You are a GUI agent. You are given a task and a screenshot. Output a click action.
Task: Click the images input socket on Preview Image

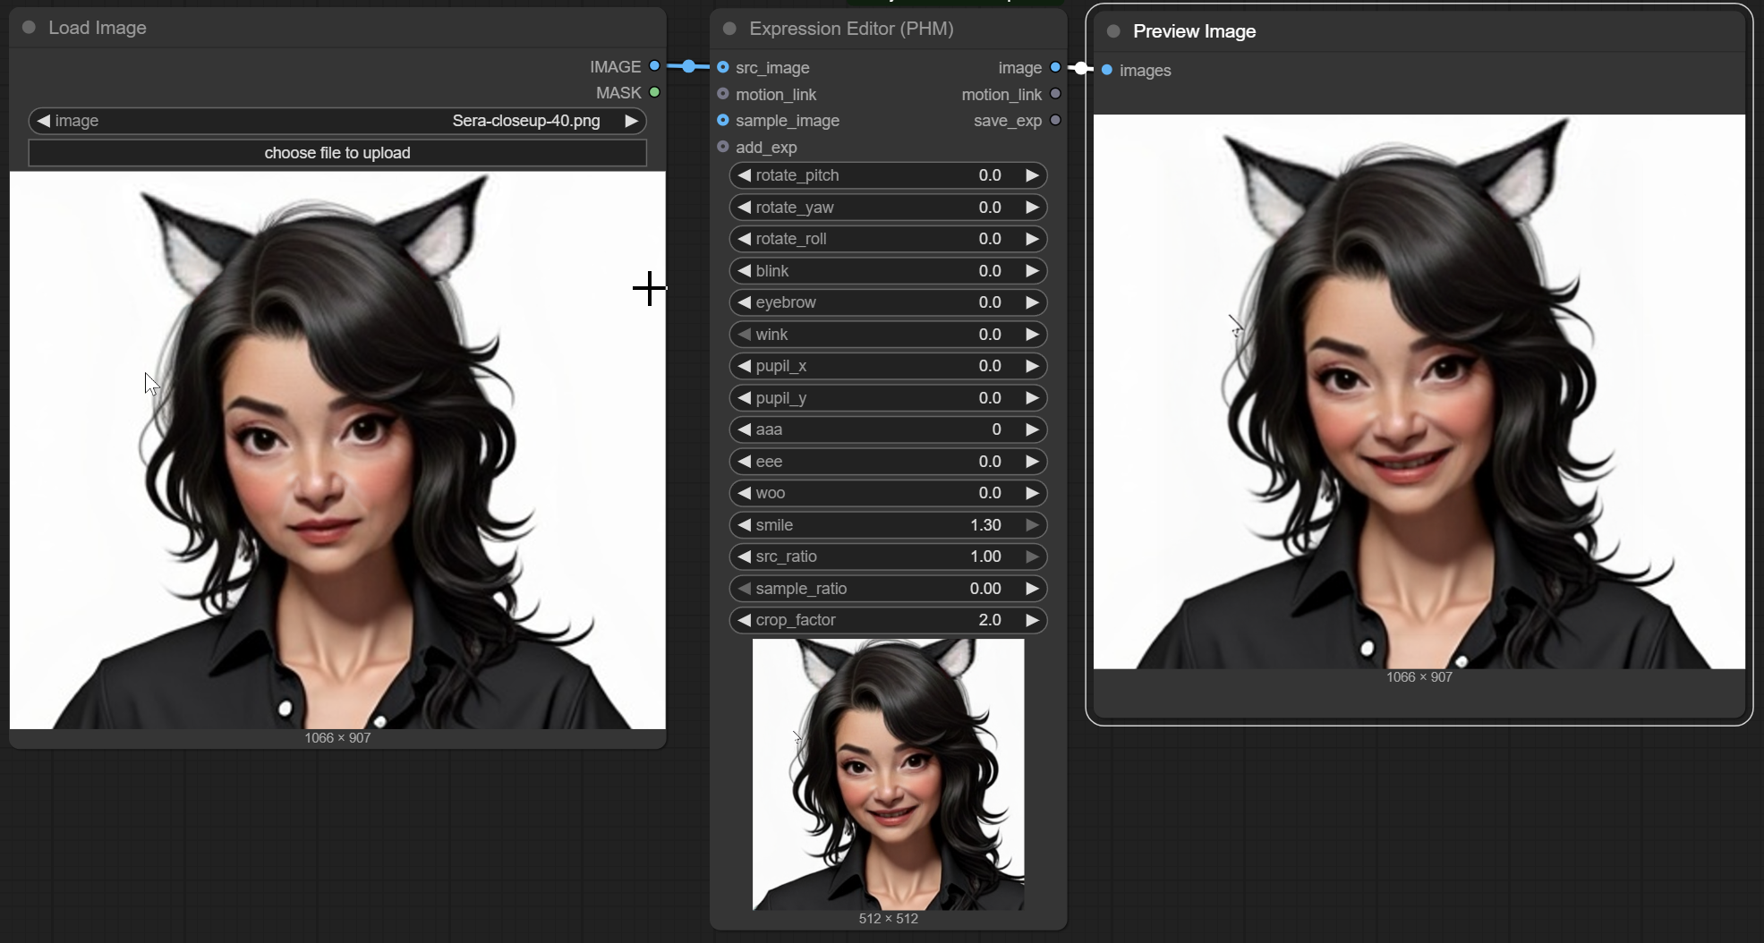click(x=1107, y=70)
